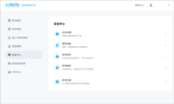Screen dimensions: 174x104
Task: Expand 账号锁定 row chevron
Action: (x=166, y=56)
